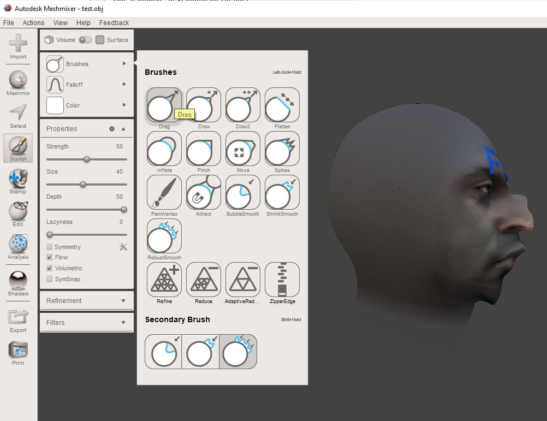Image resolution: width=547 pixels, height=421 pixels.
Task: Expand the Brushes flyout arrow
Action: coord(124,63)
